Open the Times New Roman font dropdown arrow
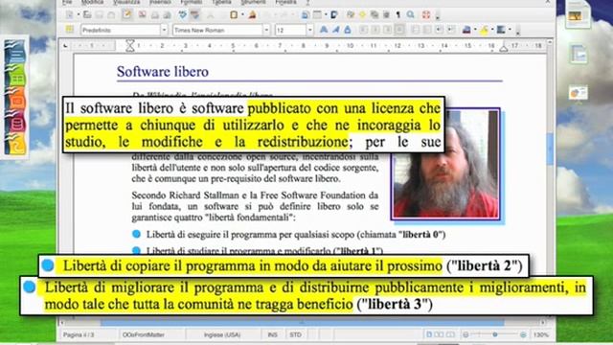Image resolution: width=613 pixels, height=345 pixels. (266, 30)
